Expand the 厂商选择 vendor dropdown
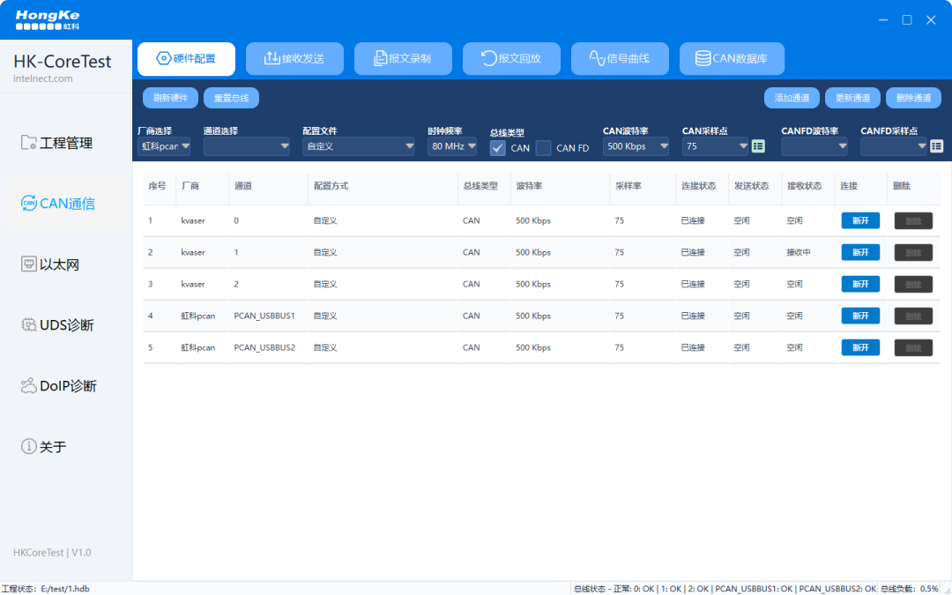This screenshot has width=952, height=595. (164, 146)
